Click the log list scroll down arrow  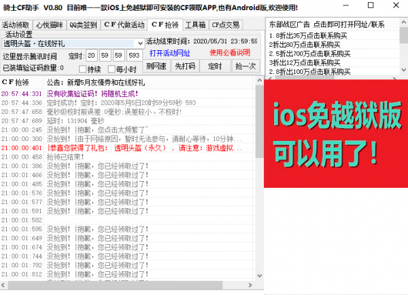point(259,275)
